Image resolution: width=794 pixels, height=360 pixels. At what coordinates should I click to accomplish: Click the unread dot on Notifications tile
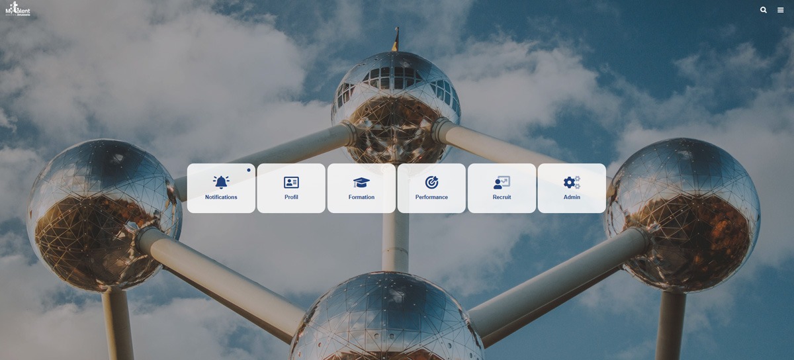pyautogui.click(x=249, y=170)
